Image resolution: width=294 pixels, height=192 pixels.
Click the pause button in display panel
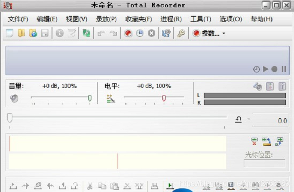284,69
